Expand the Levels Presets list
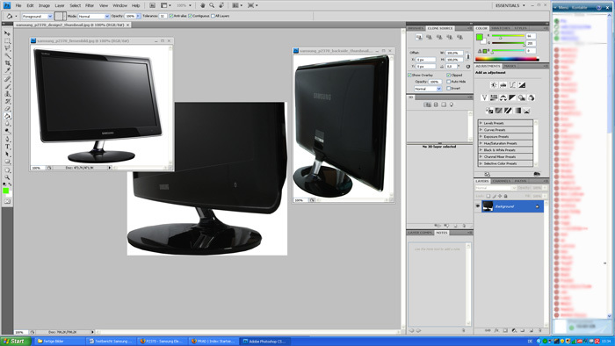 pyautogui.click(x=505, y=123)
